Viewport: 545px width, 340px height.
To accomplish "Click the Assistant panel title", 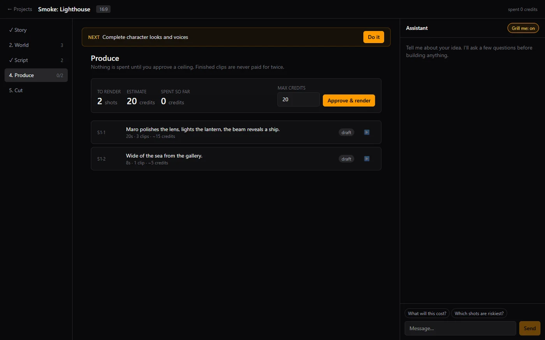I will coord(417,28).
